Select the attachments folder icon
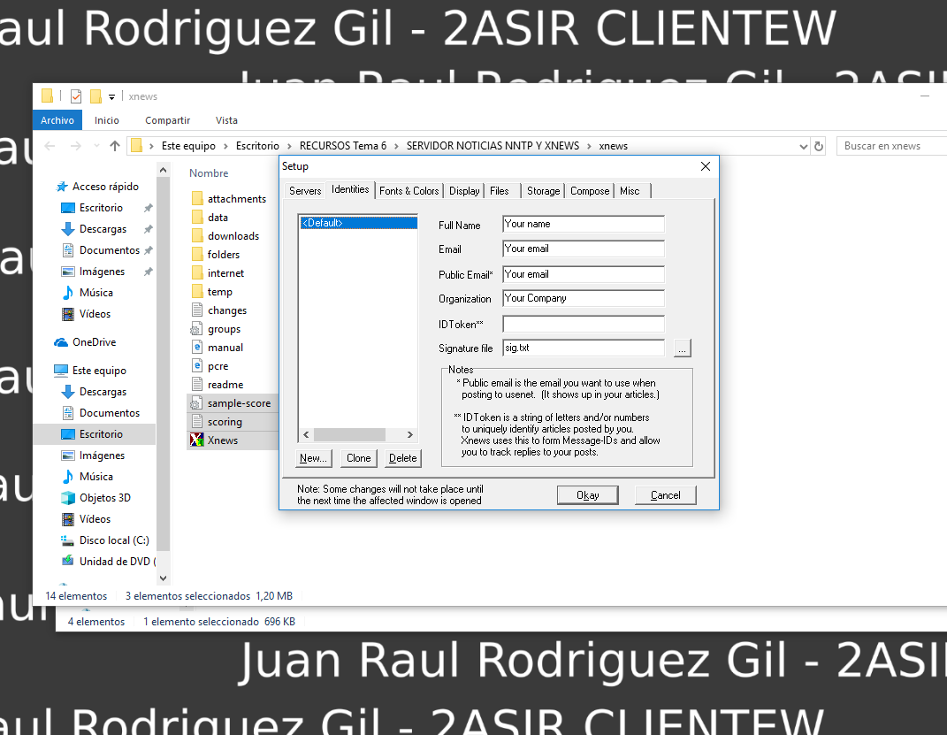The image size is (947, 735). coord(197,199)
